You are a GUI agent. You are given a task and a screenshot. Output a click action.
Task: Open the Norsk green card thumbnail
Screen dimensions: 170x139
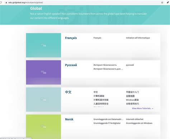point(43,126)
